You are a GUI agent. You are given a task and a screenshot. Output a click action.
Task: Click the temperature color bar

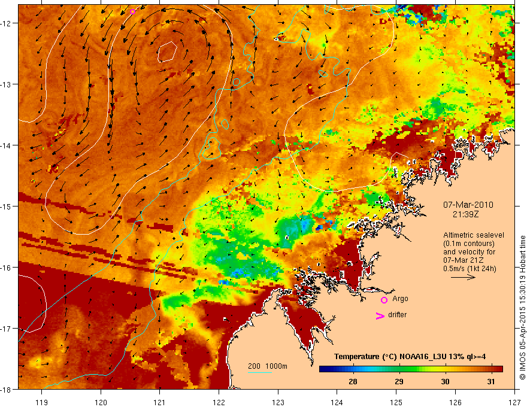tap(411, 369)
